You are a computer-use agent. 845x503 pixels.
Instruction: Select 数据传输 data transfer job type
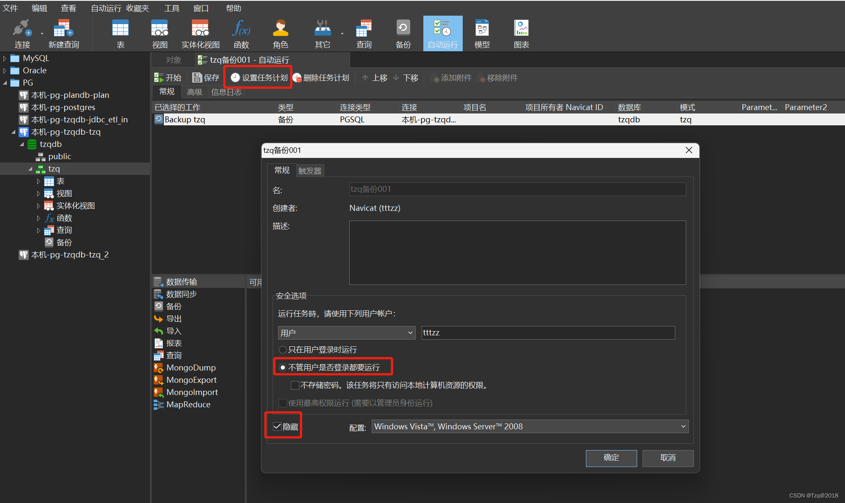(181, 282)
